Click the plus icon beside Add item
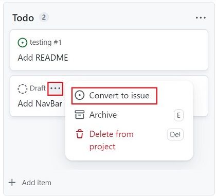 [x=12, y=183]
